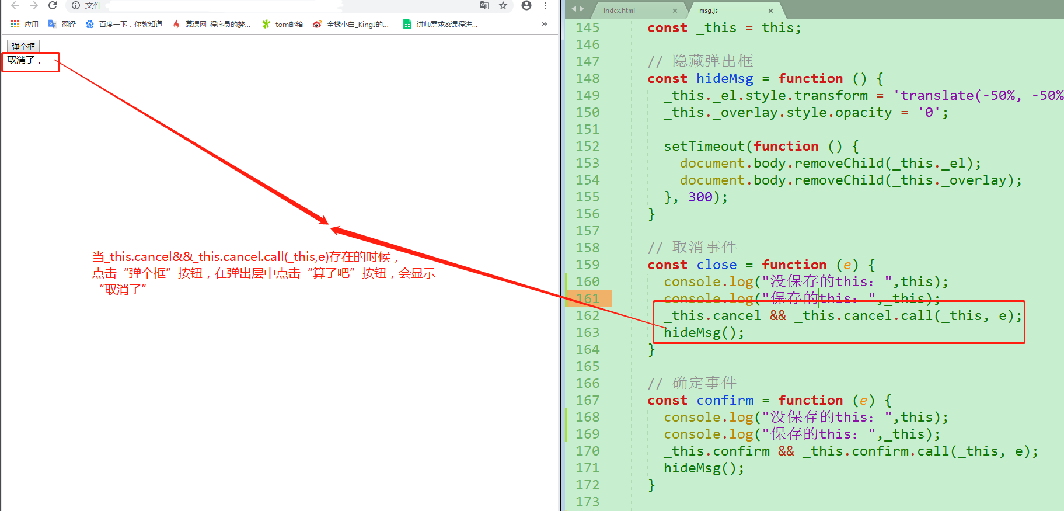Open the 百度一下，你就知道 bookmark

124,24
